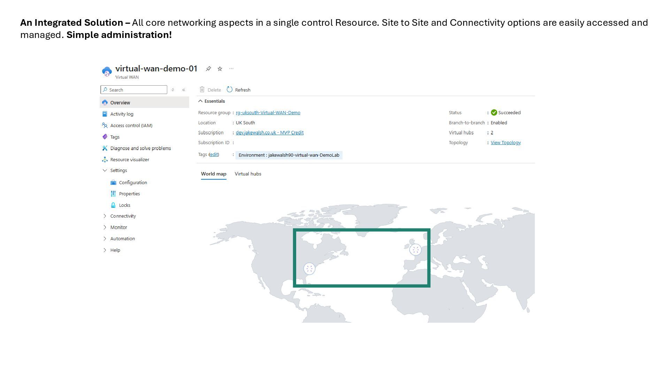The height and width of the screenshot is (376, 669).
Task: Open Activity log from the sidebar
Action: point(122,114)
